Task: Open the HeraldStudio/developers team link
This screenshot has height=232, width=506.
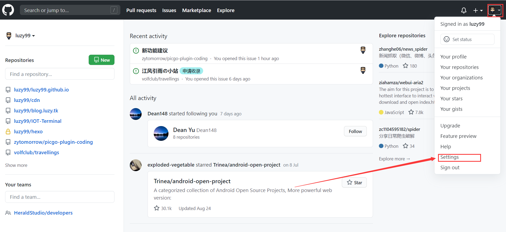Action: coord(43,213)
